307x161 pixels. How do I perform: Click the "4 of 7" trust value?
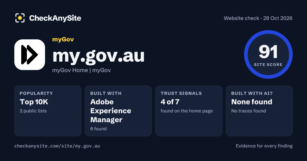click(x=170, y=102)
